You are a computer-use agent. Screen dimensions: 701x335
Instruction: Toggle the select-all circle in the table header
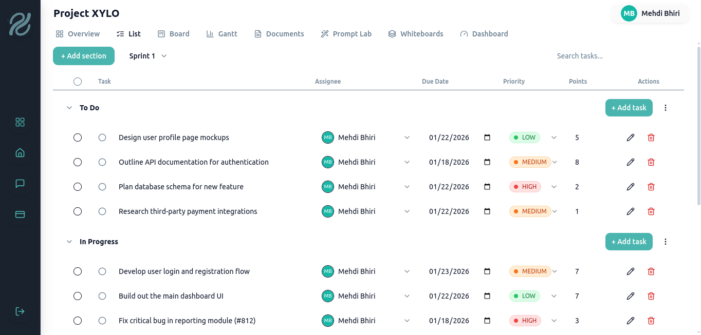click(78, 82)
